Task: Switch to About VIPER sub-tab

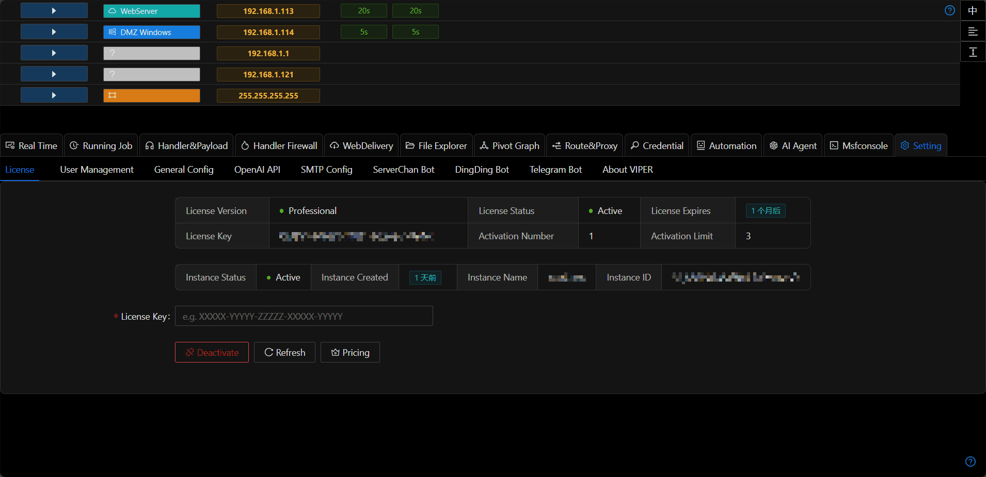Action: pos(628,170)
